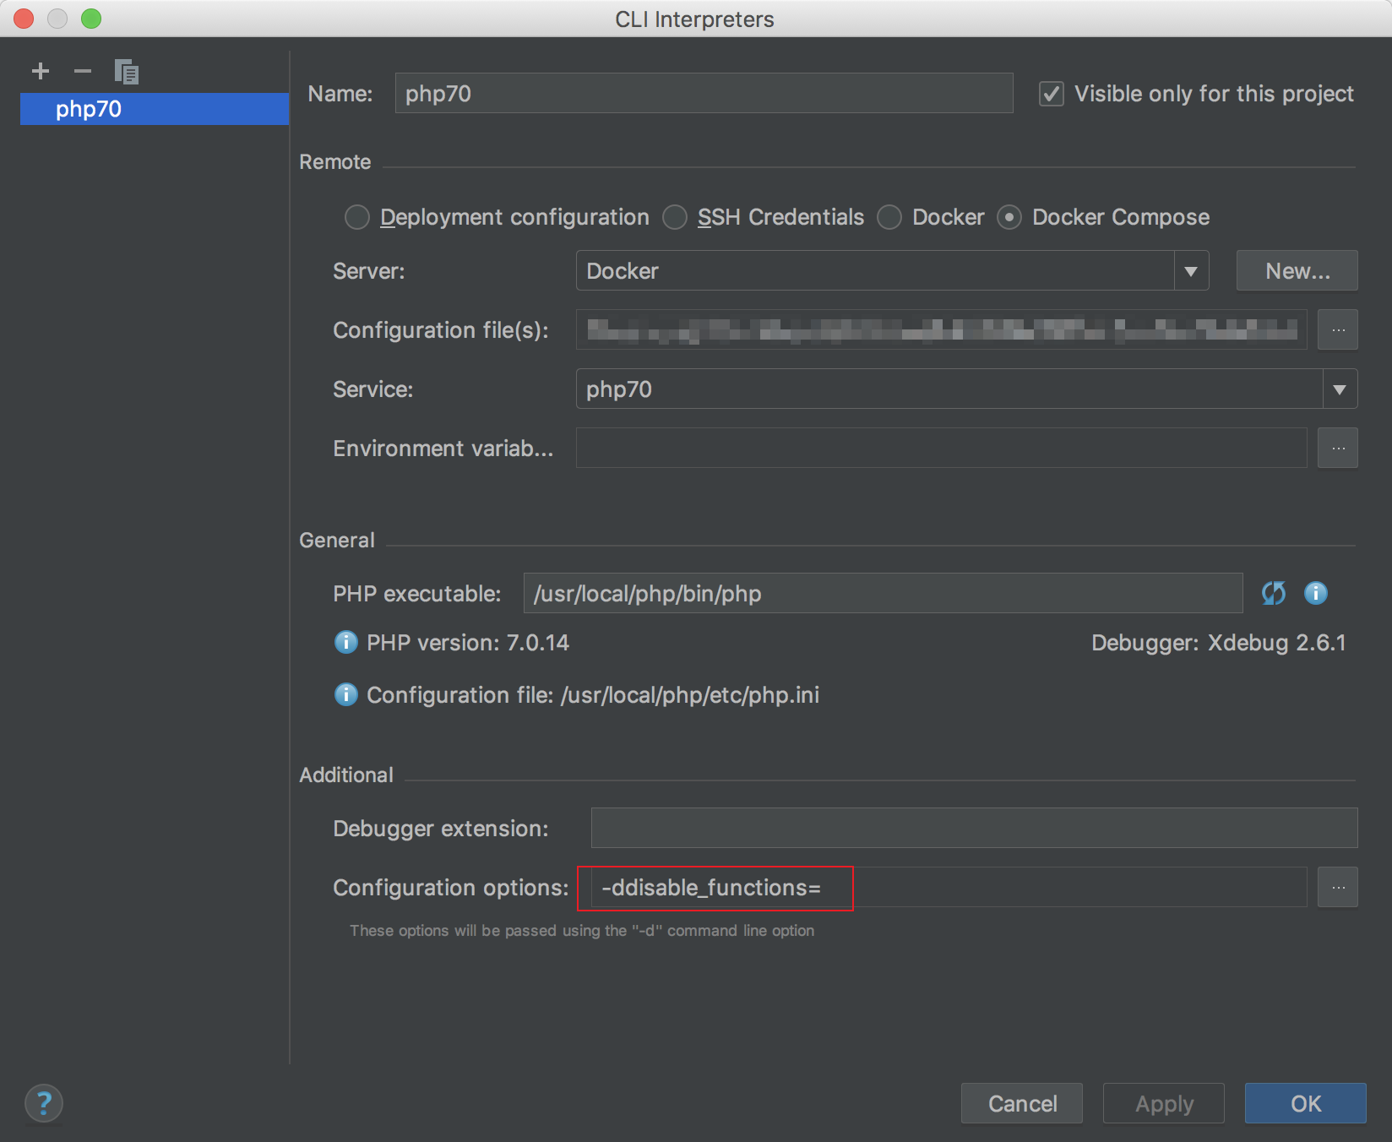The image size is (1392, 1142).
Task: Open the help question mark icon
Action: [x=44, y=1103]
